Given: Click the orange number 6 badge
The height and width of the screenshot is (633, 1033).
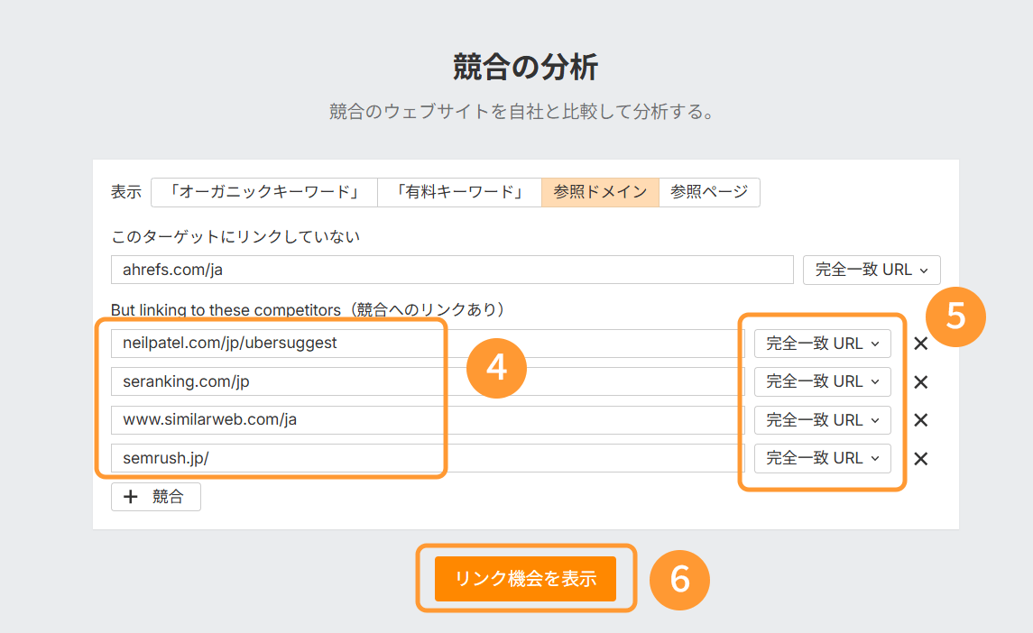Looking at the screenshot, I should pos(679,578).
